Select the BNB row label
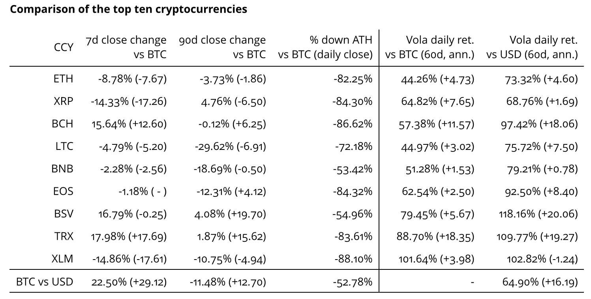This screenshot has width=591, height=299. (x=62, y=169)
